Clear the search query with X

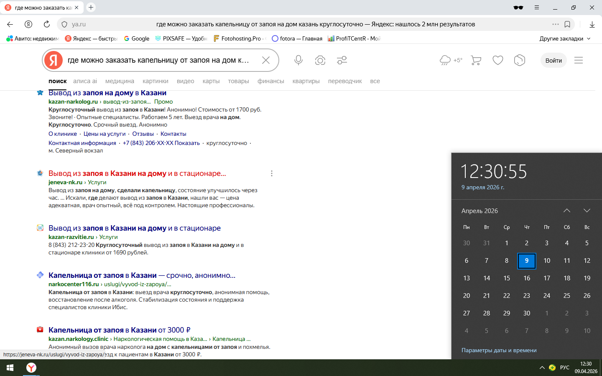(266, 61)
